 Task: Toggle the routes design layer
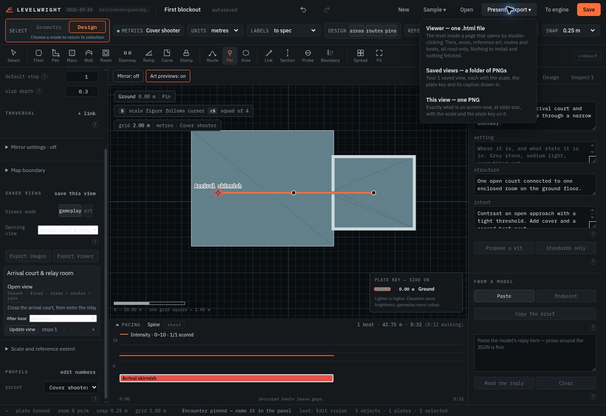click(374, 31)
